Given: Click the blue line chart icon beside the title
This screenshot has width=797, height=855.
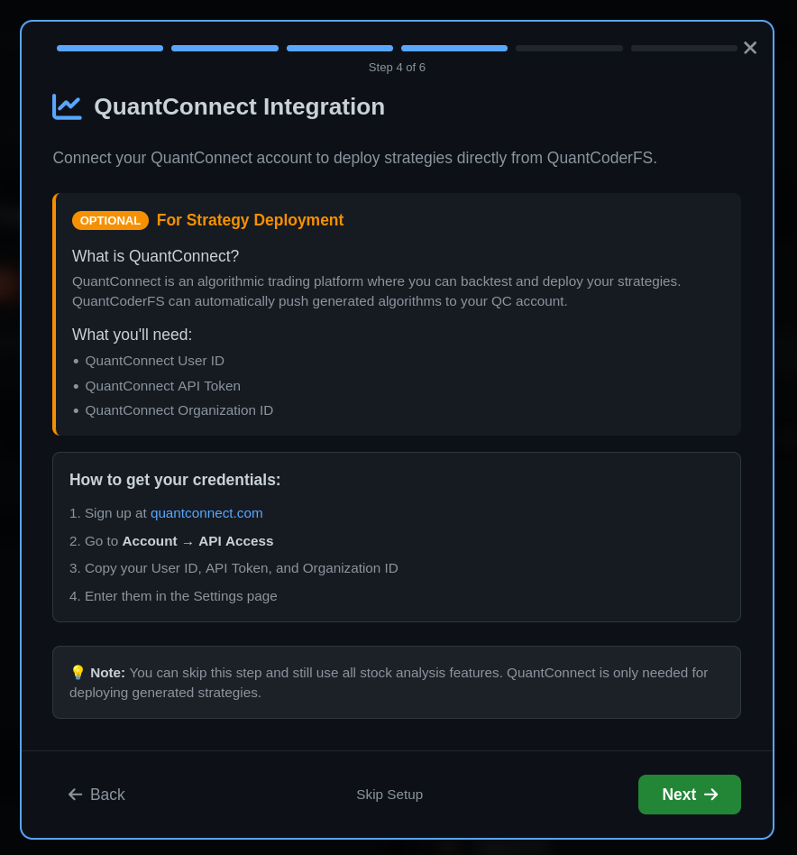Looking at the screenshot, I should coord(67,106).
